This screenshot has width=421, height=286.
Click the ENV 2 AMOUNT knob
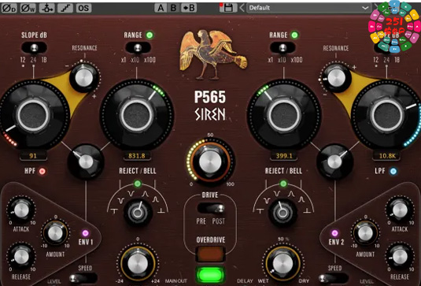(365, 232)
